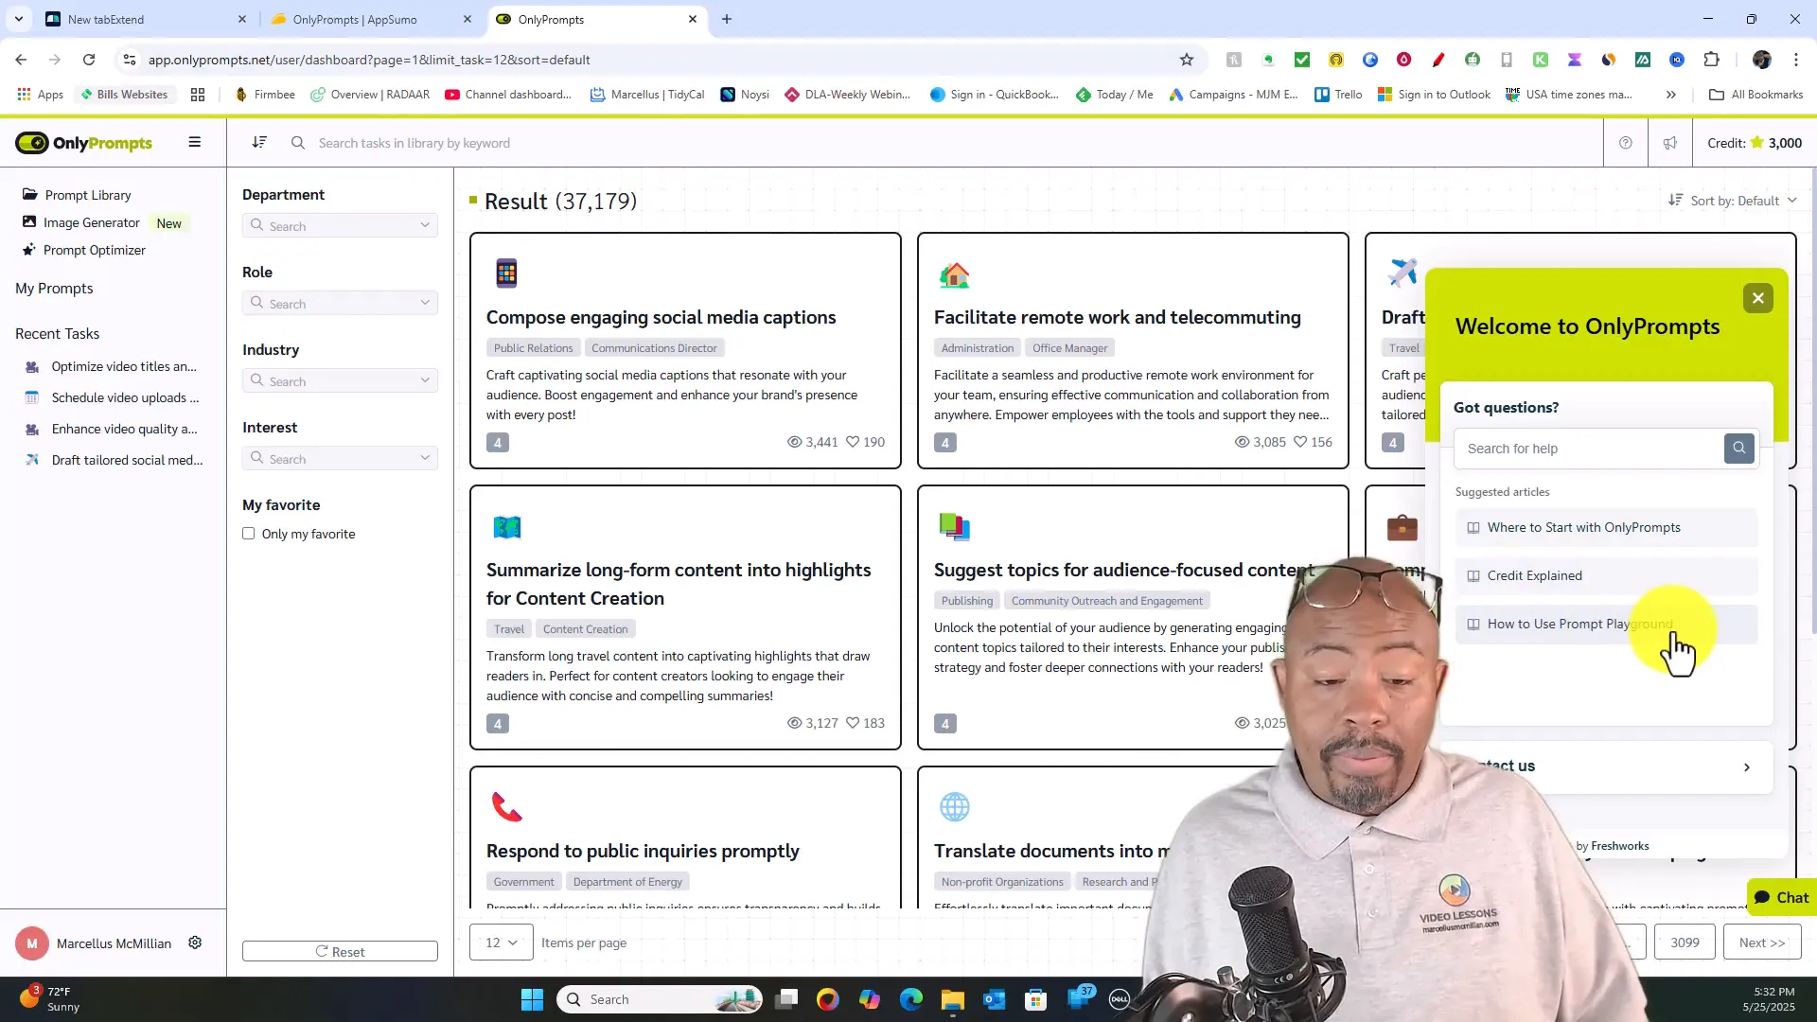The width and height of the screenshot is (1817, 1022).
Task: Open Prompt Library in sidebar
Action: 87,195
